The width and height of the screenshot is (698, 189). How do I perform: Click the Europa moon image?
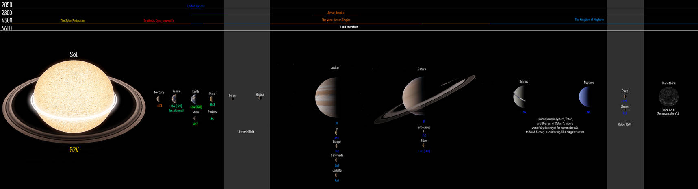tap(336, 146)
